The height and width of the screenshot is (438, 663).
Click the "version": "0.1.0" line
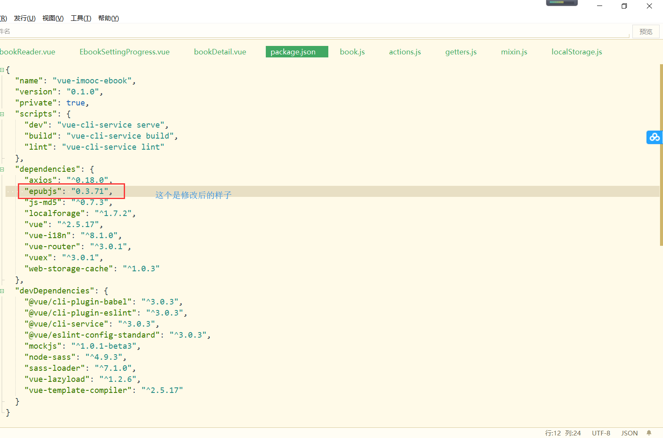(59, 92)
